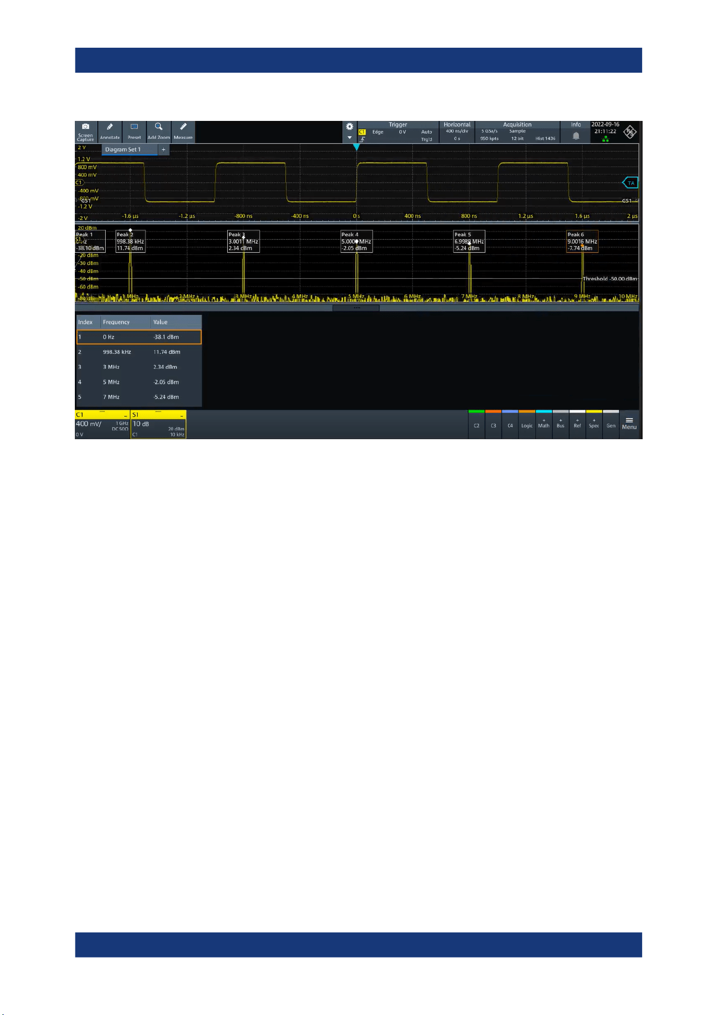Enable channel C2
Image resolution: width=718 pixels, height=1015 pixels.
[477, 425]
